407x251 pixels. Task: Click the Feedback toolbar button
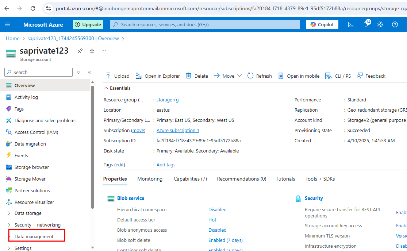[371, 76]
